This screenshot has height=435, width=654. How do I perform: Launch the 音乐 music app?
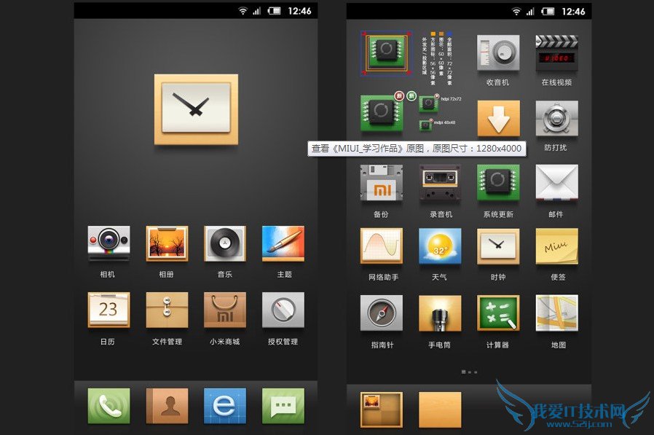(225, 243)
